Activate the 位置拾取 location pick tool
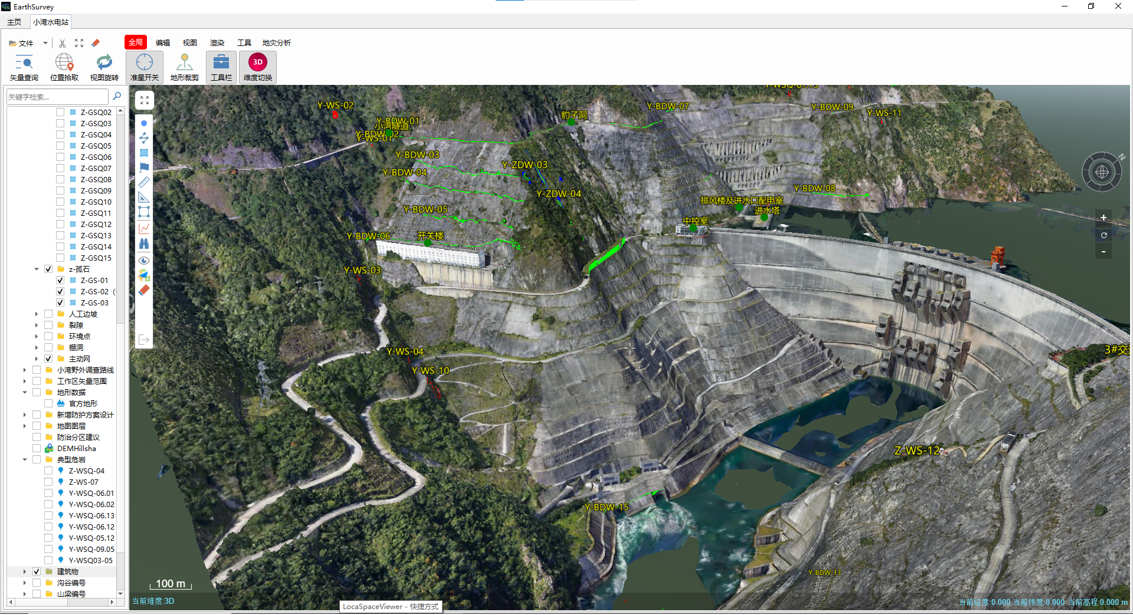This screenshot has width=1133, height=615. tap(64, 67)
